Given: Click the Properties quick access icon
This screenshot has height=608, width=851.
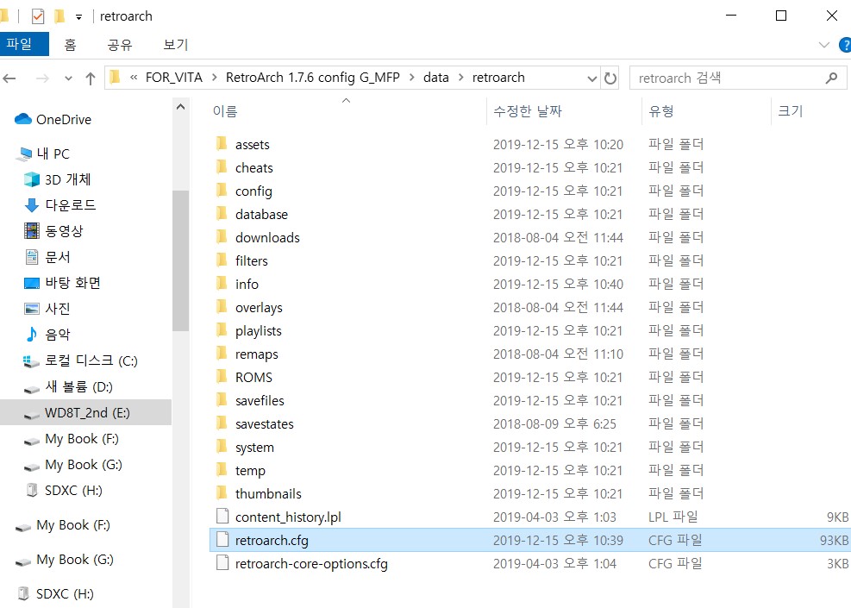Looking at the screenshot, I should [37, 16].
